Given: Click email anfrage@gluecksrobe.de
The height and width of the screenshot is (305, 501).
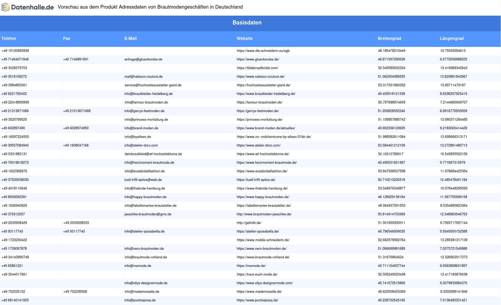Looking at the screenshot, I should [x=143, y=59].
